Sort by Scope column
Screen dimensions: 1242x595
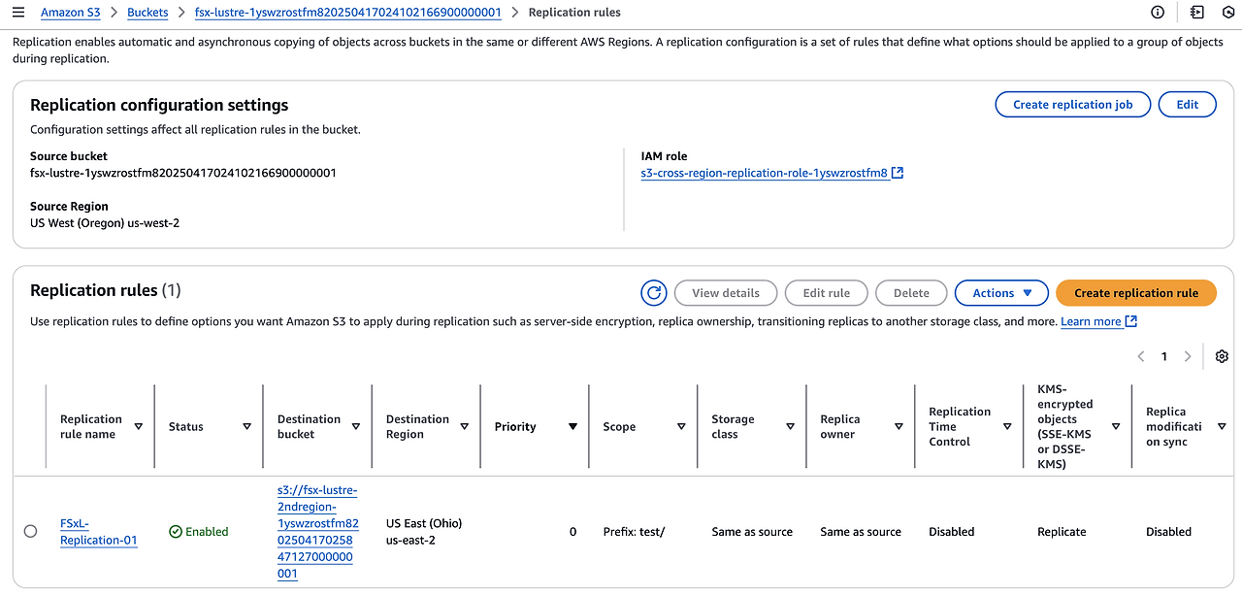682,427
